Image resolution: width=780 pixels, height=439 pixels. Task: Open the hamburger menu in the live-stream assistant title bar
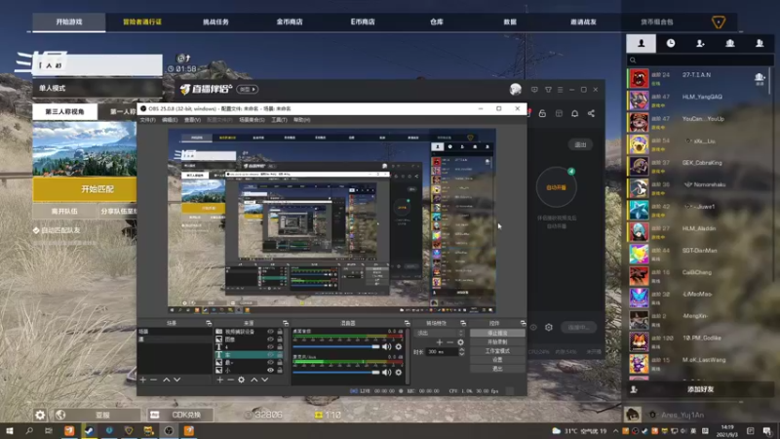560,90
